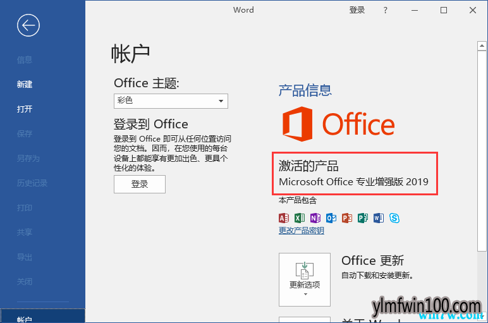The width and height of the screenshot is (488, 323).
Task: Click the Excel app icon
Action: [300, 218]
